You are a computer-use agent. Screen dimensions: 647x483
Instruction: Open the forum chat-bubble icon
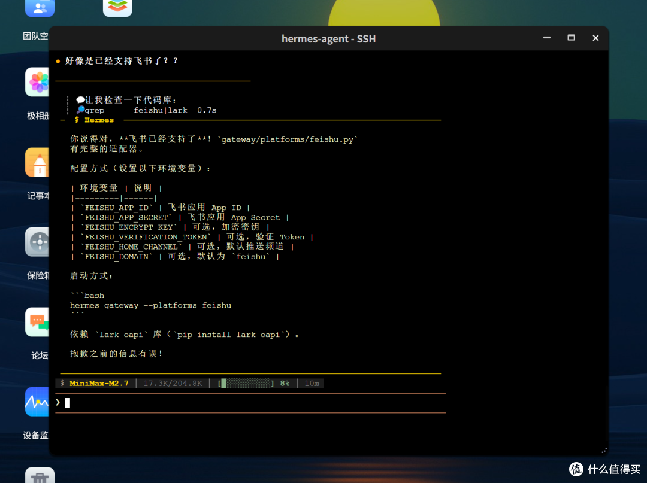pyautogui.click(x=38, y=322)
